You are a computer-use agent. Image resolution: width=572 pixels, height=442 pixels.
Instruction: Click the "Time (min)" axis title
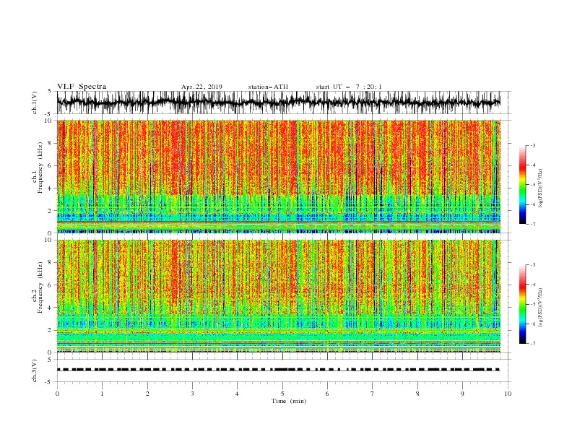(289, 401)
